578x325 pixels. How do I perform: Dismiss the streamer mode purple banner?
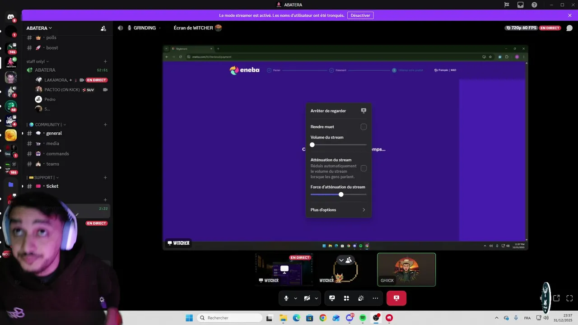click(570, 15)
